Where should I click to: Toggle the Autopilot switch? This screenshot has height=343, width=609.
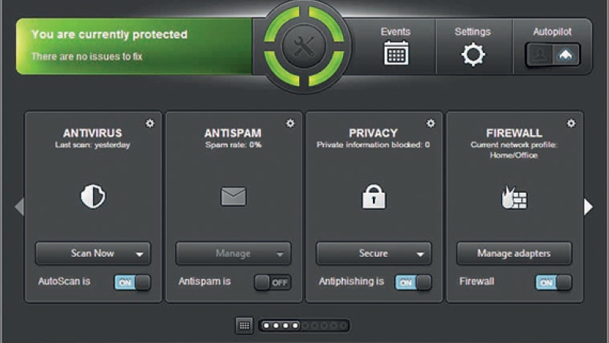pos(553,55)
